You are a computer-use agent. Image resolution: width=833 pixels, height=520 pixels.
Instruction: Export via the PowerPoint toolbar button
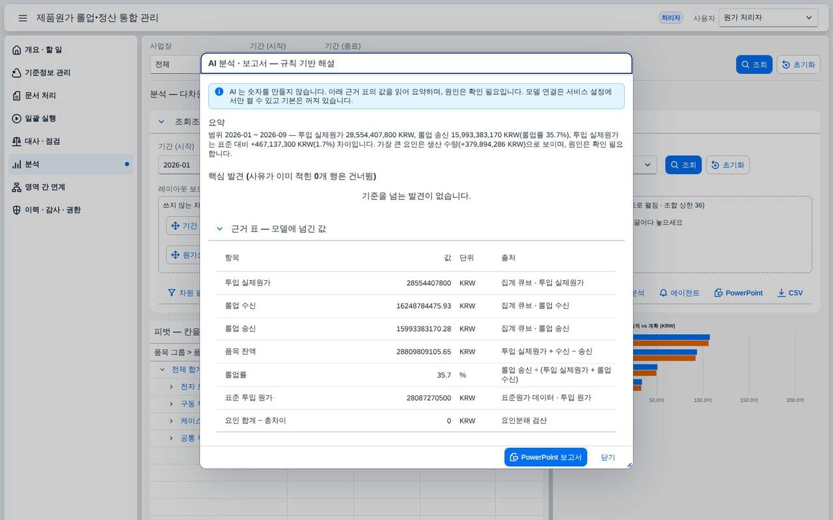[x=738, y=293]
